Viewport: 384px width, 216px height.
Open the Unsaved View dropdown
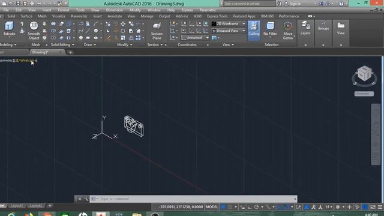[229, 31]
